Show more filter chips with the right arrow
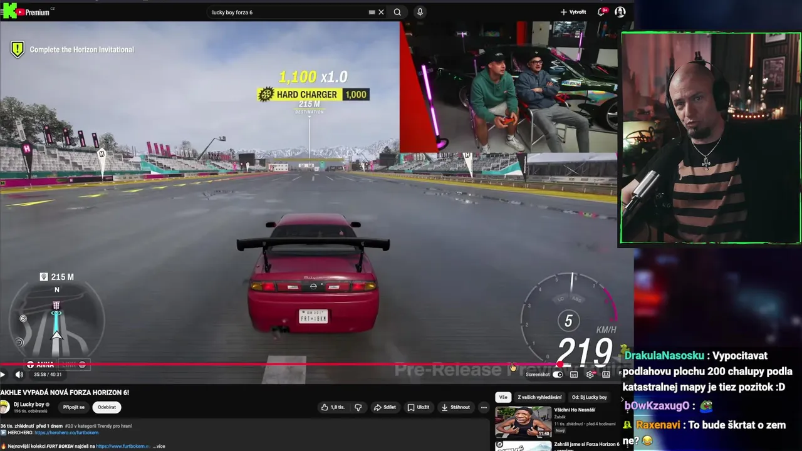 (x=622, y=398)
